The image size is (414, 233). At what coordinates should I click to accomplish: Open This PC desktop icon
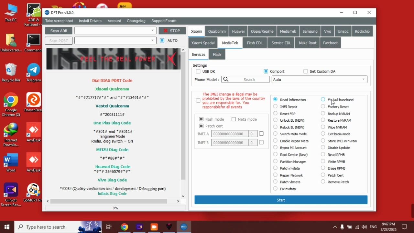11,13
